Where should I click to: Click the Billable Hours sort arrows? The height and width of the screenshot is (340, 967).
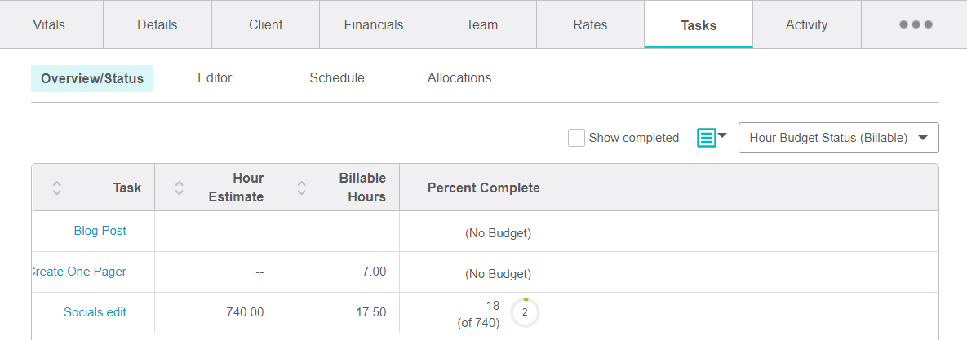pos(302,188)
